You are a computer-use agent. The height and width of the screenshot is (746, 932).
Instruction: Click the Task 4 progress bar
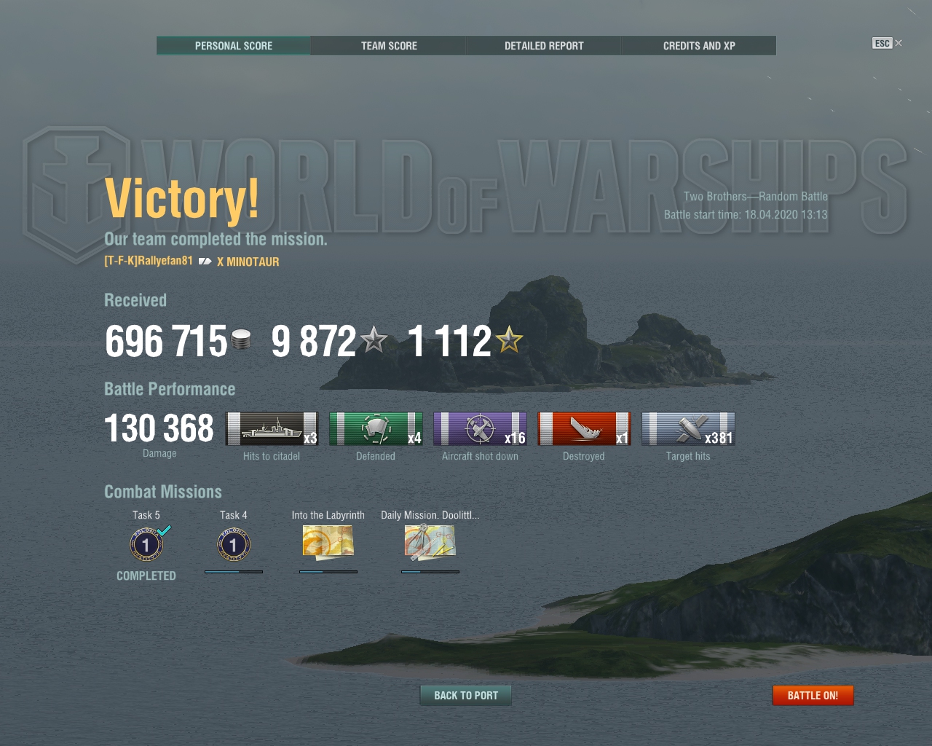tap(234, 572)
